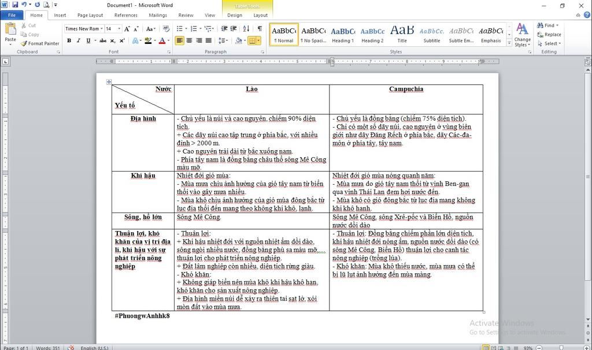Open Print Preview from Quick Access toolbar
This screenshot has width=592, height=350.
coord(46,5)
